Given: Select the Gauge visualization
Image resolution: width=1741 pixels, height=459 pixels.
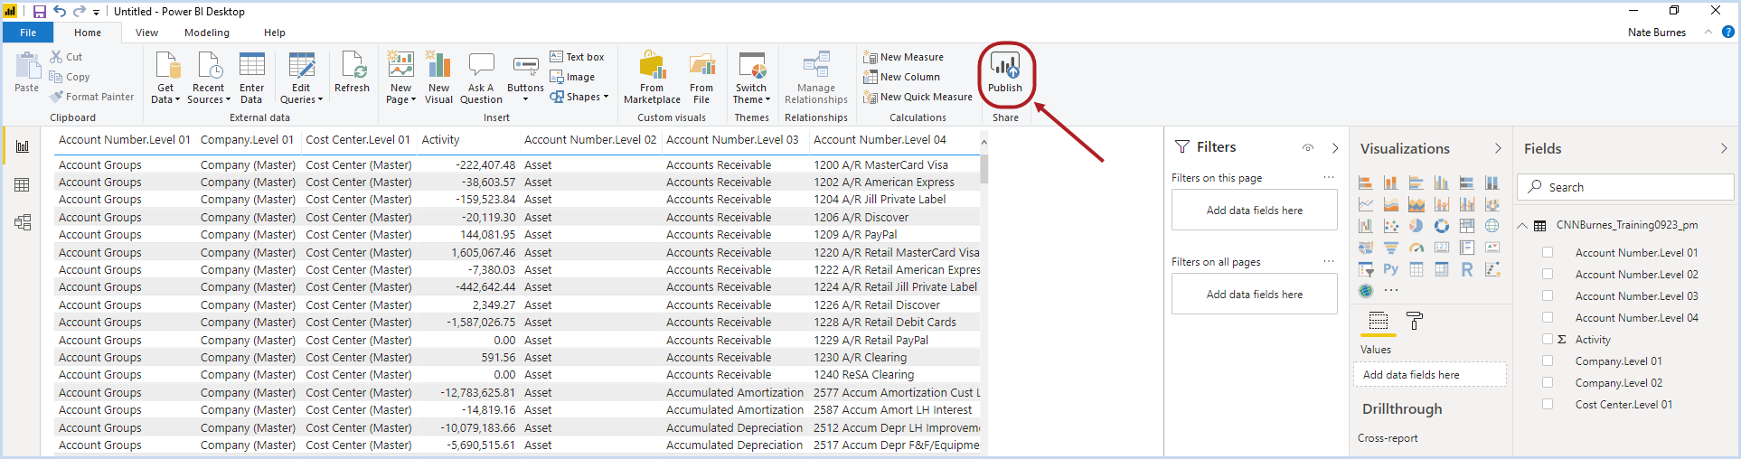Looking at the screenshot, I should [1416, 248].
